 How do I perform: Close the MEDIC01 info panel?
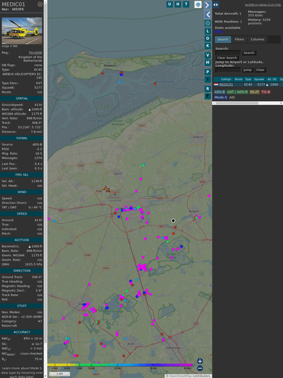point(40,4)
